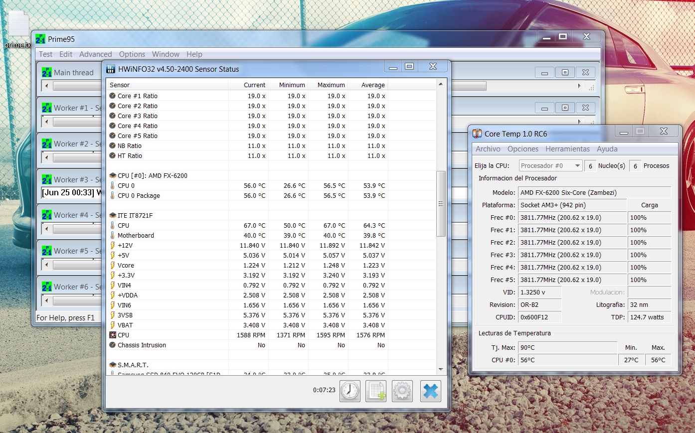
Task: Select the CPU 0 Package sensor row
Action: pos(272,195)
